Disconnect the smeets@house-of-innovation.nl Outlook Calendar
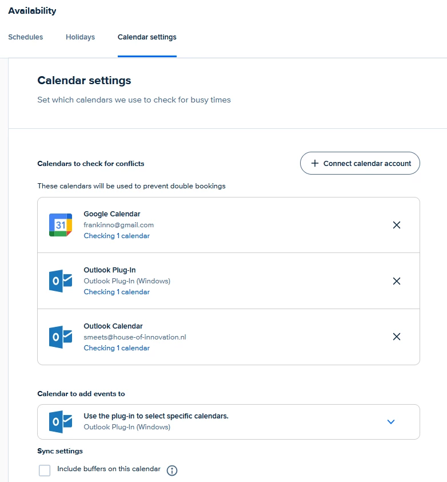The image size is (447, 482). click(397, 337)
